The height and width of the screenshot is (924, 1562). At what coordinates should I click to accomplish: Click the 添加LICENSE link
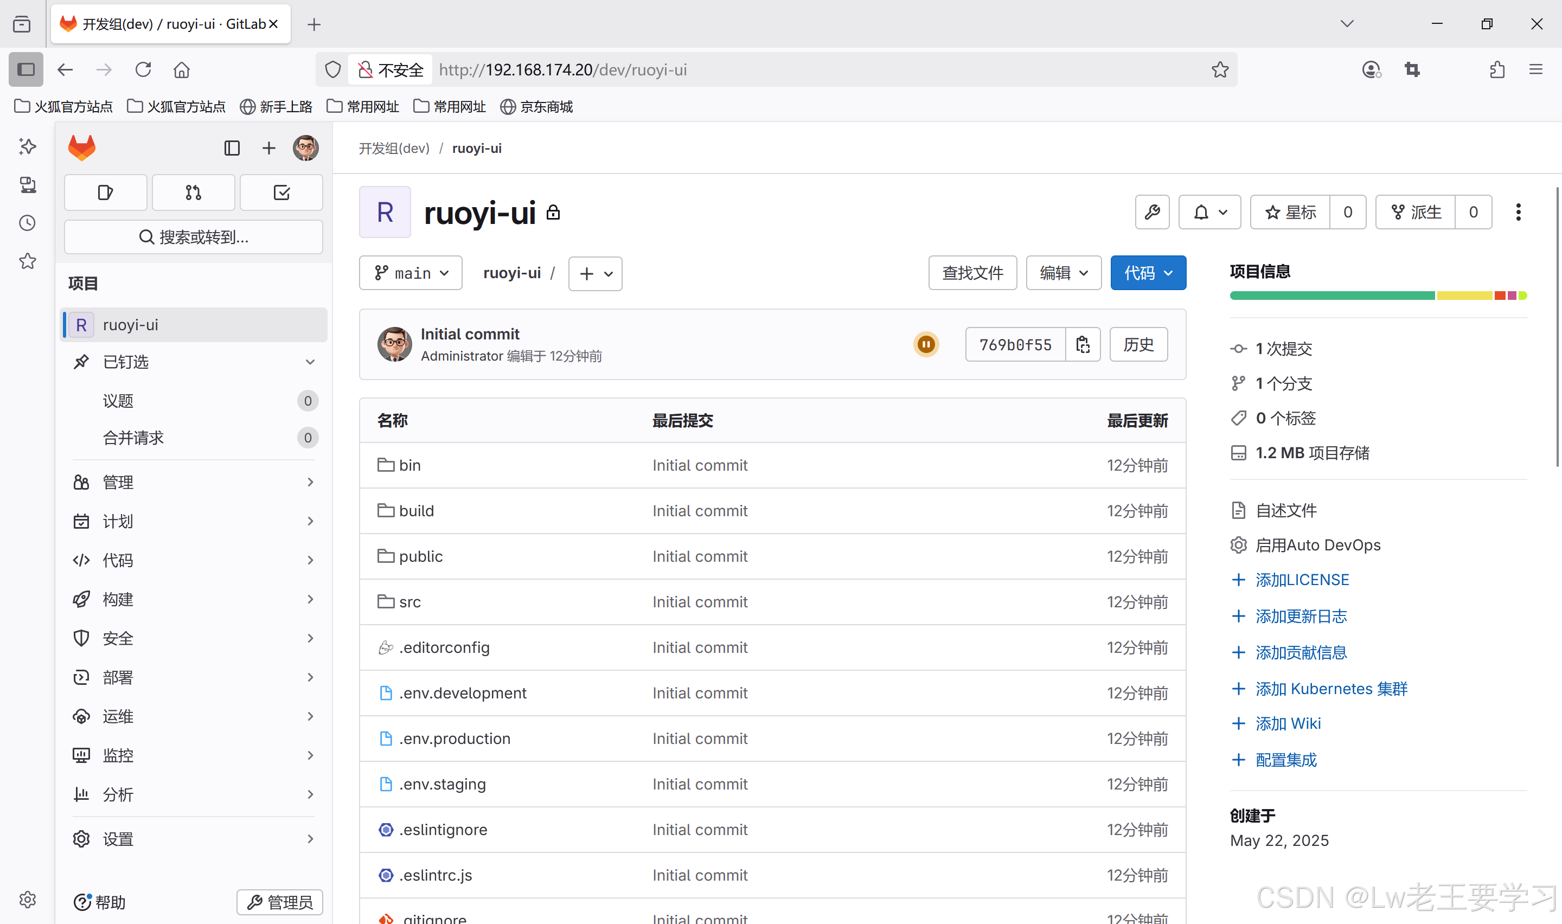click(x=1302, y=580)
